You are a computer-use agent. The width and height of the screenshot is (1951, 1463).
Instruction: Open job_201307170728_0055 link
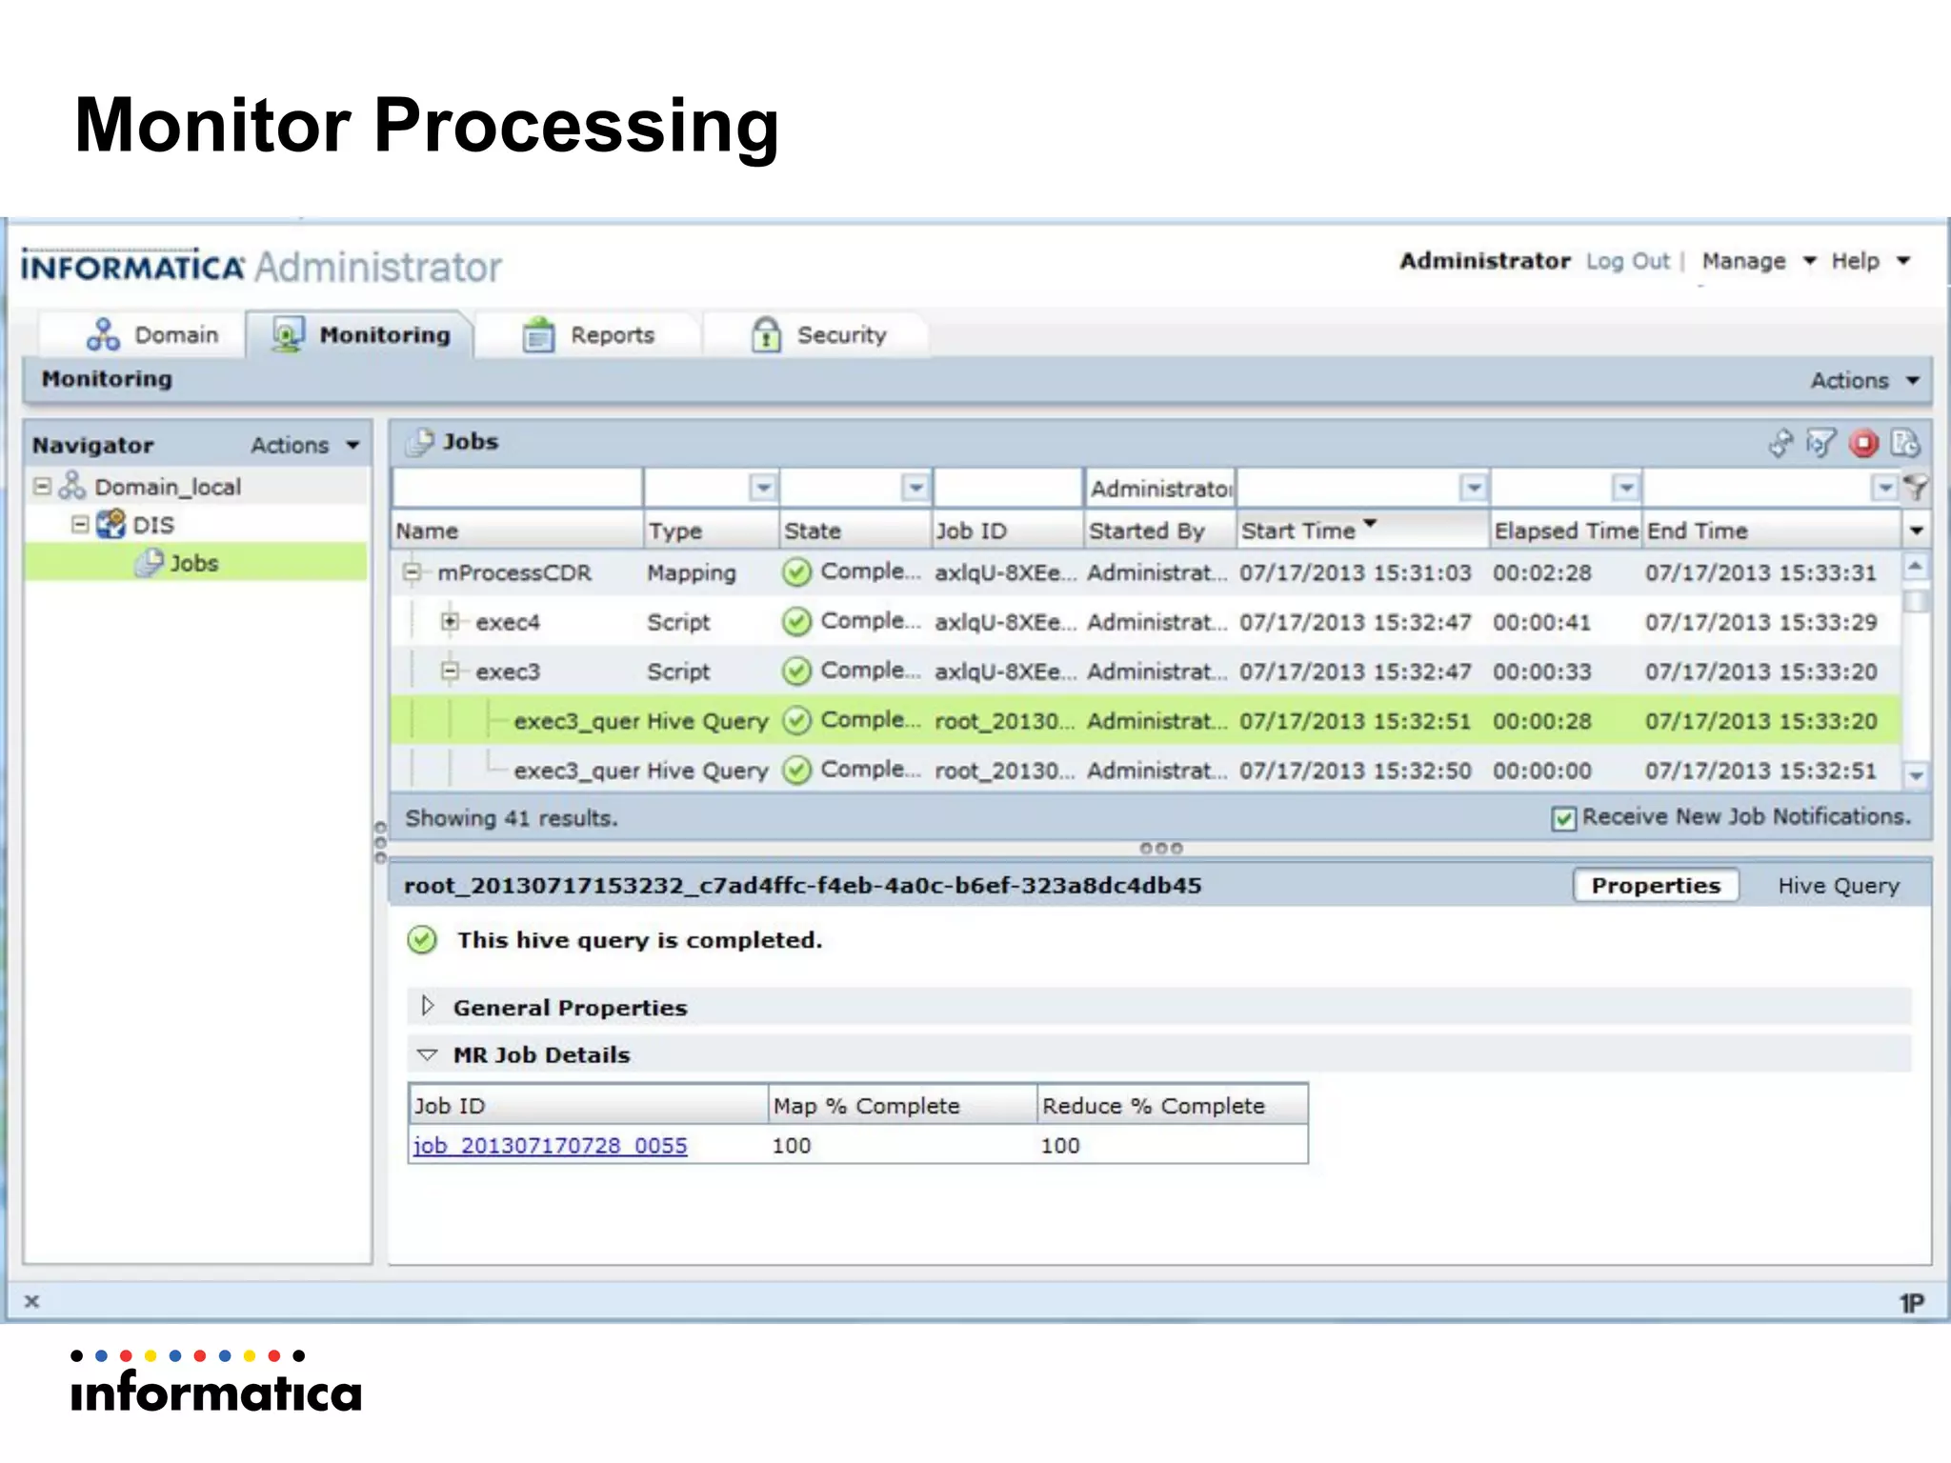pos(550,1146)
